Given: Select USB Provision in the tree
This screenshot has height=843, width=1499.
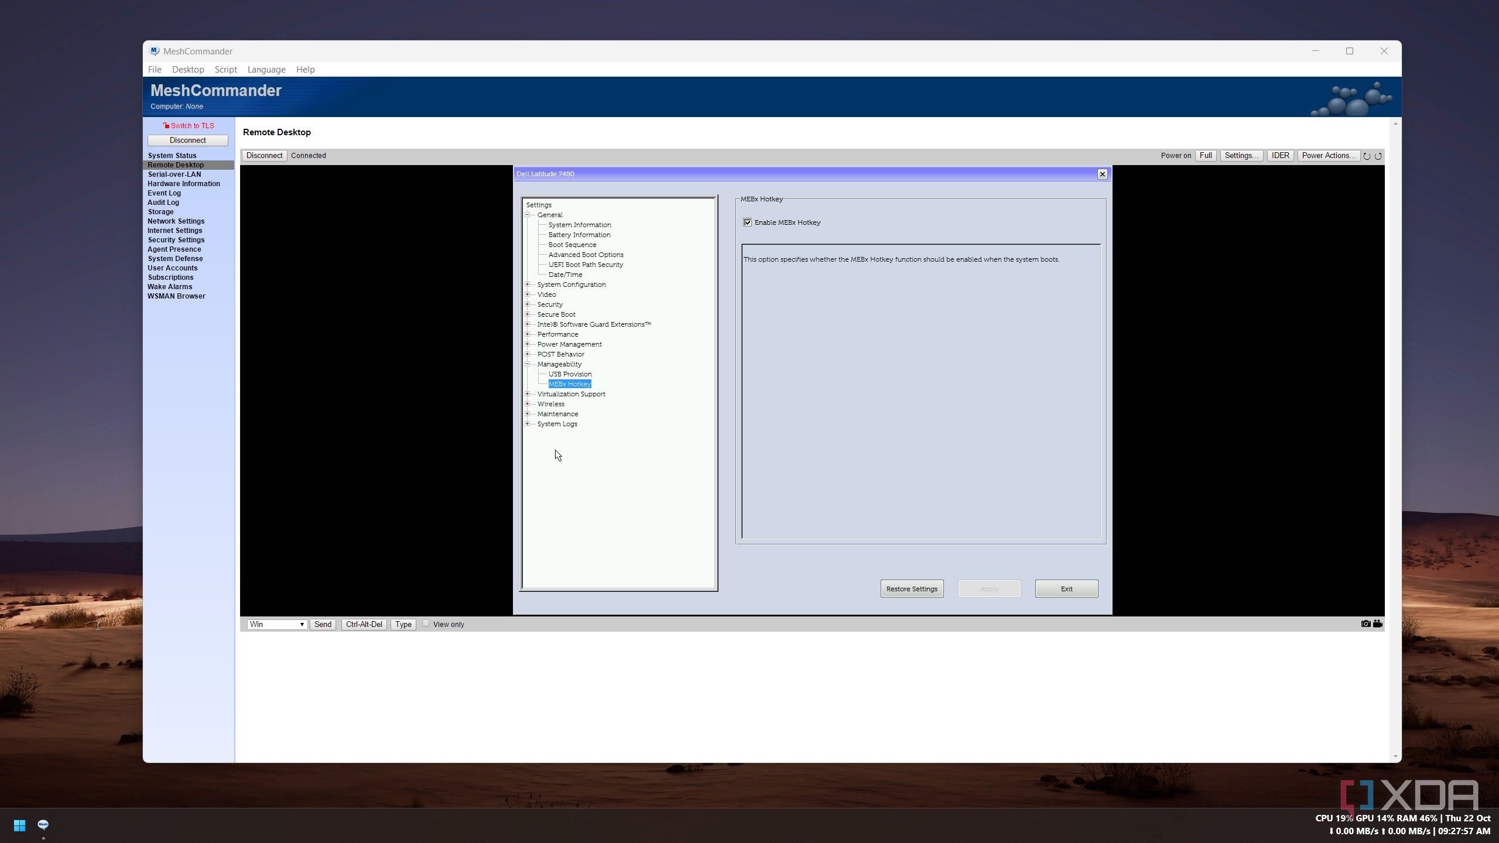Looking at the screenshot, I should click(570, 374).
